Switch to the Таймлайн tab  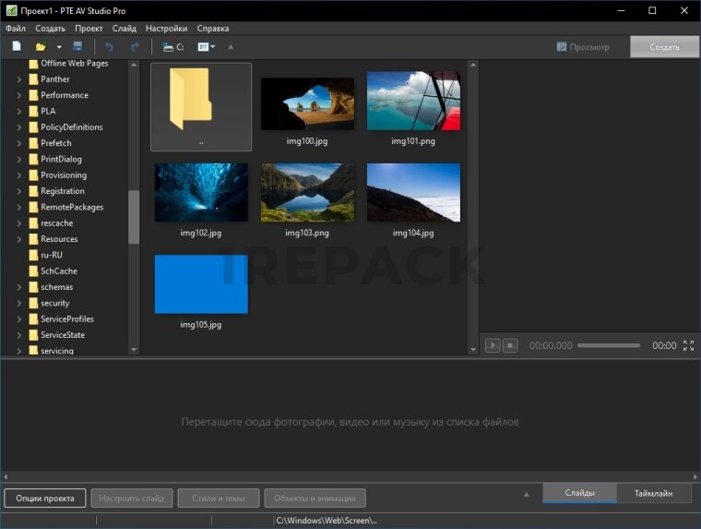click(x=653, y=493)
